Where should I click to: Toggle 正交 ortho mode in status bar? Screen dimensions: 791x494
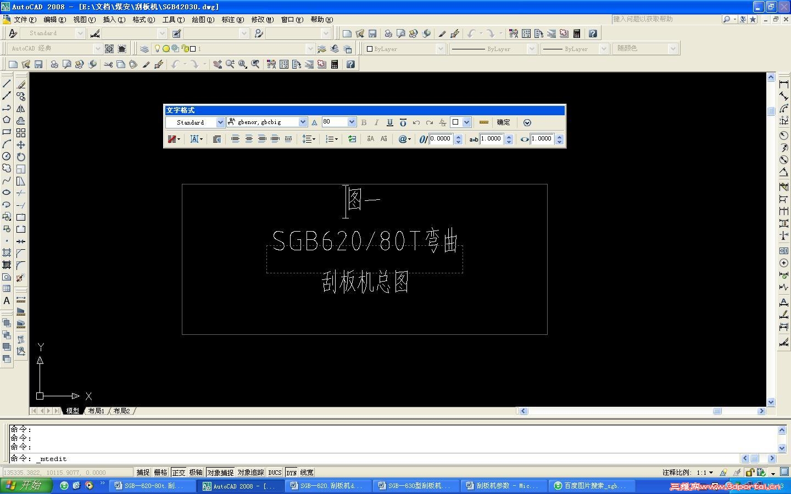tap(179, 473)
